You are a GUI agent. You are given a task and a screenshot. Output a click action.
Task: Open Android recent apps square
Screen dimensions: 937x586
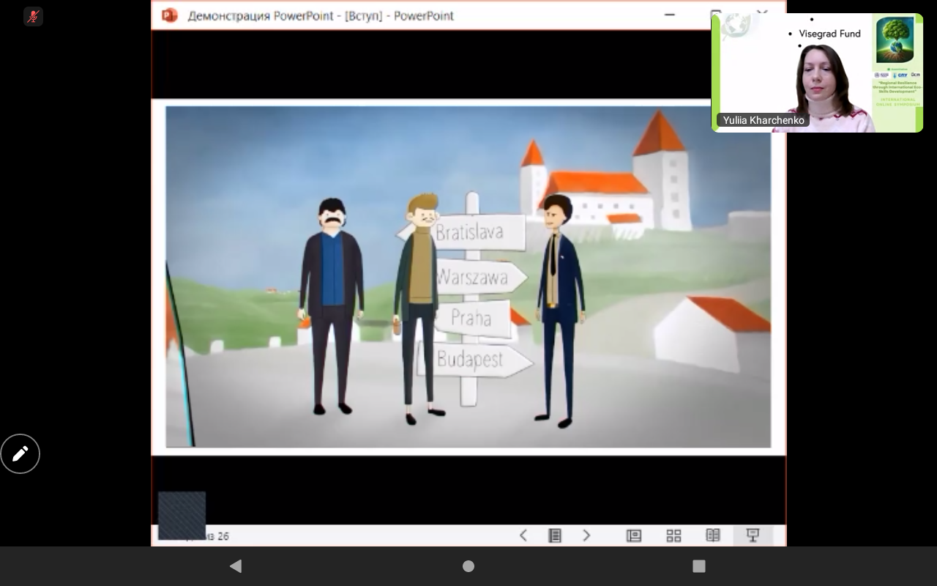click(699, 566)
